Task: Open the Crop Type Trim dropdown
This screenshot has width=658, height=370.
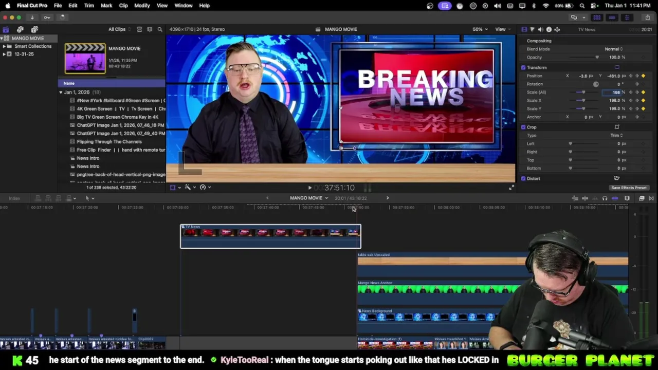Action: [616, 136]
